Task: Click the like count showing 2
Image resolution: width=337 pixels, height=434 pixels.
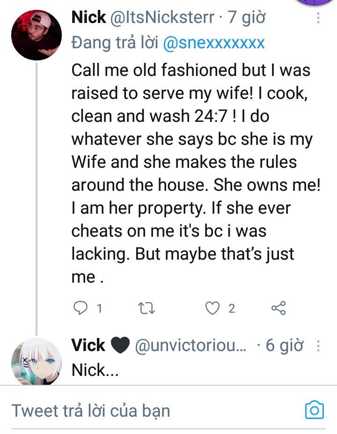Action: (232, 308)
